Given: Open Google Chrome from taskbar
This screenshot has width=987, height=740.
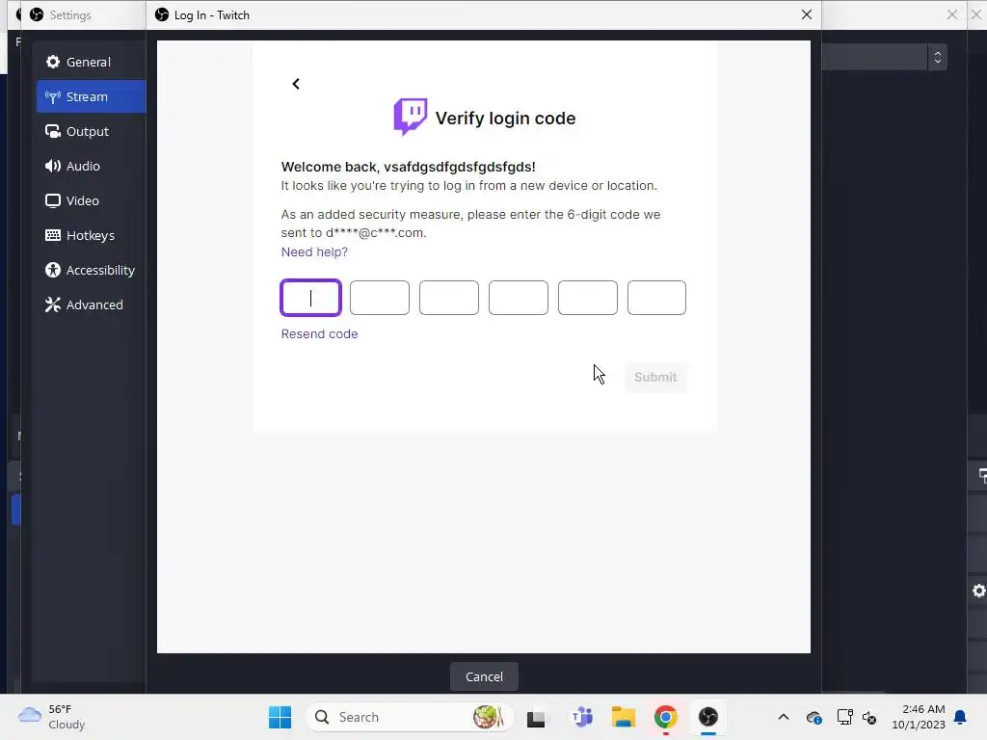Looking at the screenshot, I should pyautogui.click(x=665, y=717).
